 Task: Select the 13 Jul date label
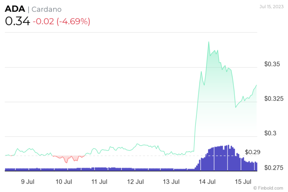171,182
